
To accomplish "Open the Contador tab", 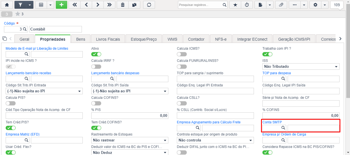I will coord(196,39).
